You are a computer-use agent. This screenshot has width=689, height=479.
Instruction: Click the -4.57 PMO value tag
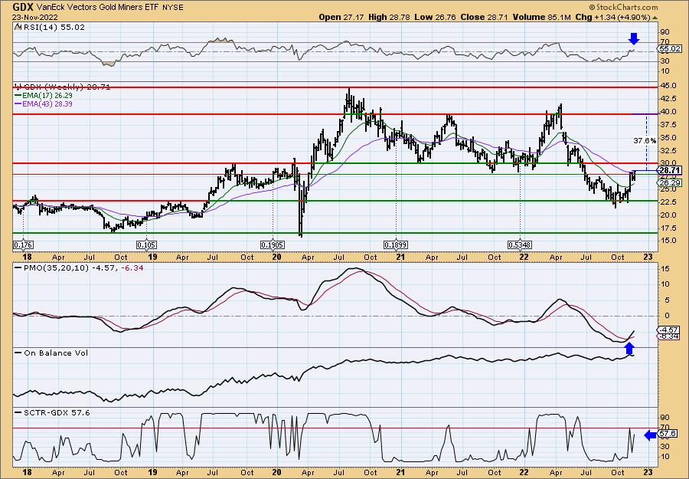tap(670, 330)
